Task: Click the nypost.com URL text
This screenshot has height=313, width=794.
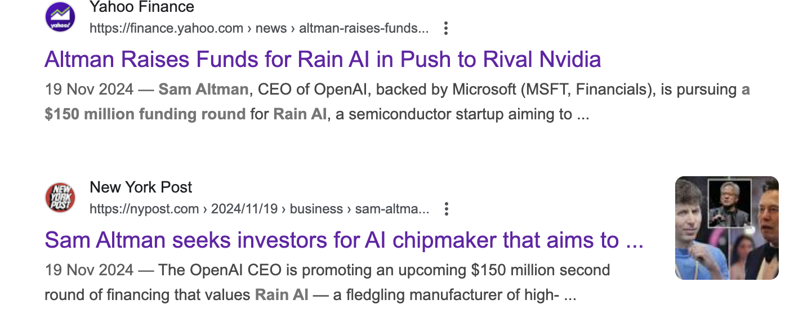Action: click(144, 209)
